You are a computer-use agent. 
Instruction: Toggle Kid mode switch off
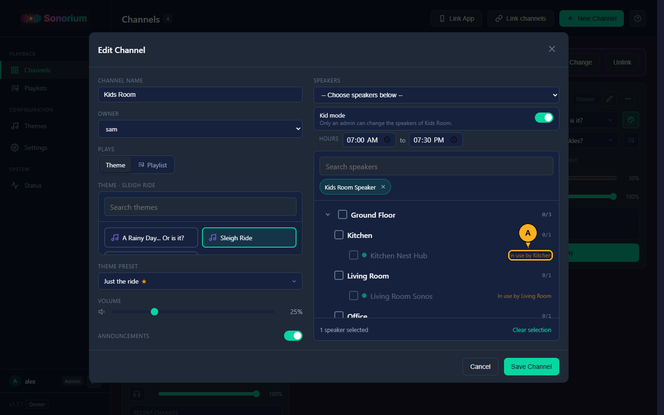[x=544, y=118]
